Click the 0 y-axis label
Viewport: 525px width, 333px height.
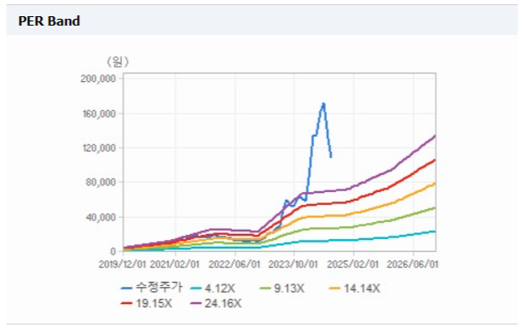click(113, 251)
